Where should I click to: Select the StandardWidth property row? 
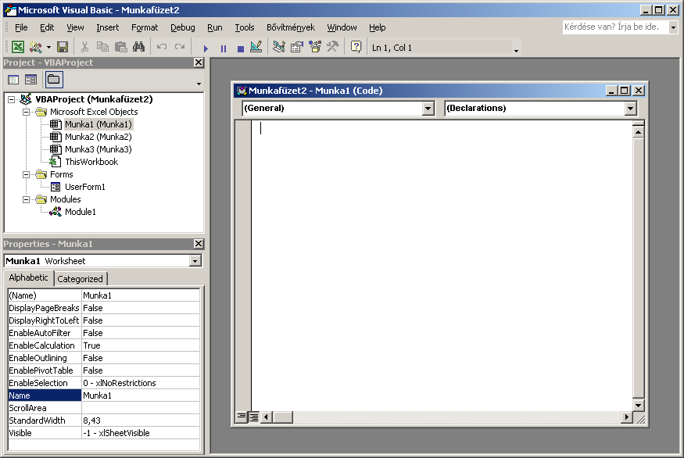104,420
